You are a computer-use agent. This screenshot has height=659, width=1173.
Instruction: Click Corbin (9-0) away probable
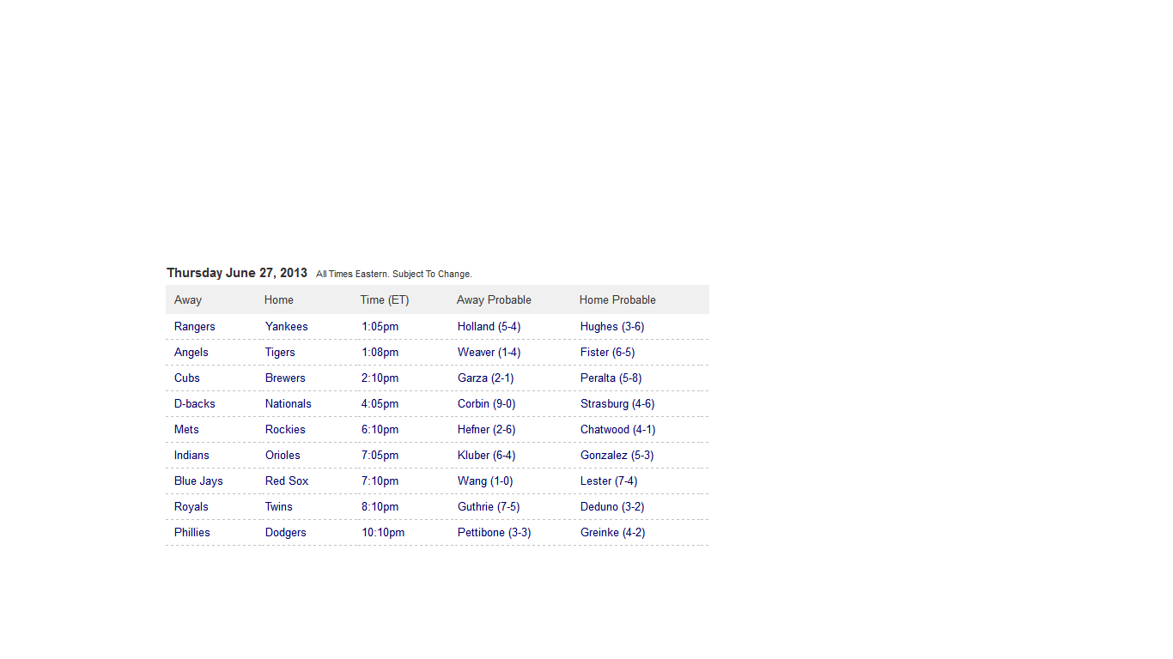(x=487, y=404)
